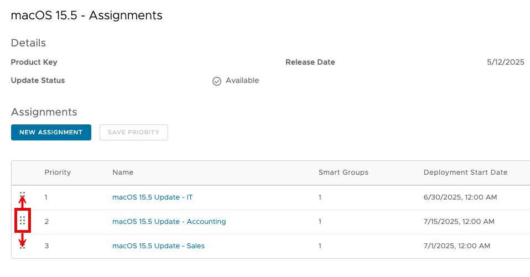This screenshot has height=277, width=530.
Task: Open the macOS 15.5 Update - IT link
Action: pyautogui.click(x=152, y=197)
